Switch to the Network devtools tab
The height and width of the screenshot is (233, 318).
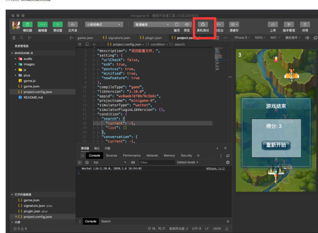tap(152, 156)
